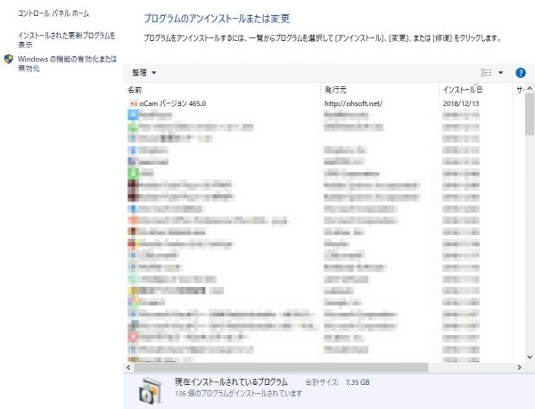Click the 2018/12/13 install date cell
The height and width of the screenshot is (409, 535).
461,103
